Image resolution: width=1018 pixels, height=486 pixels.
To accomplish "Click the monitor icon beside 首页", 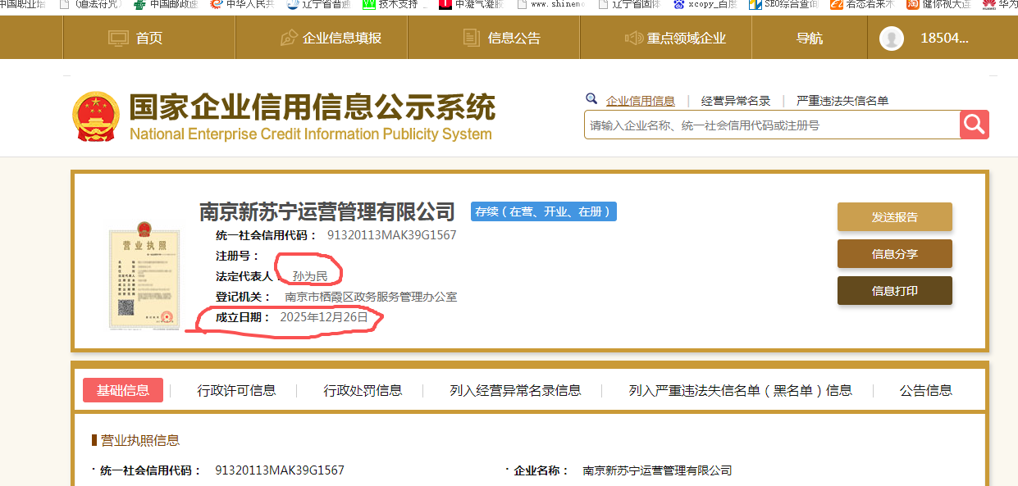I will point(119,38).
